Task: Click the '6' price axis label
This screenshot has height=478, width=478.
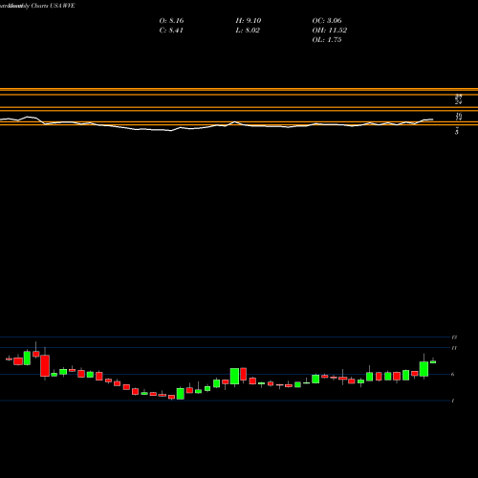Action: click(453, 375)
